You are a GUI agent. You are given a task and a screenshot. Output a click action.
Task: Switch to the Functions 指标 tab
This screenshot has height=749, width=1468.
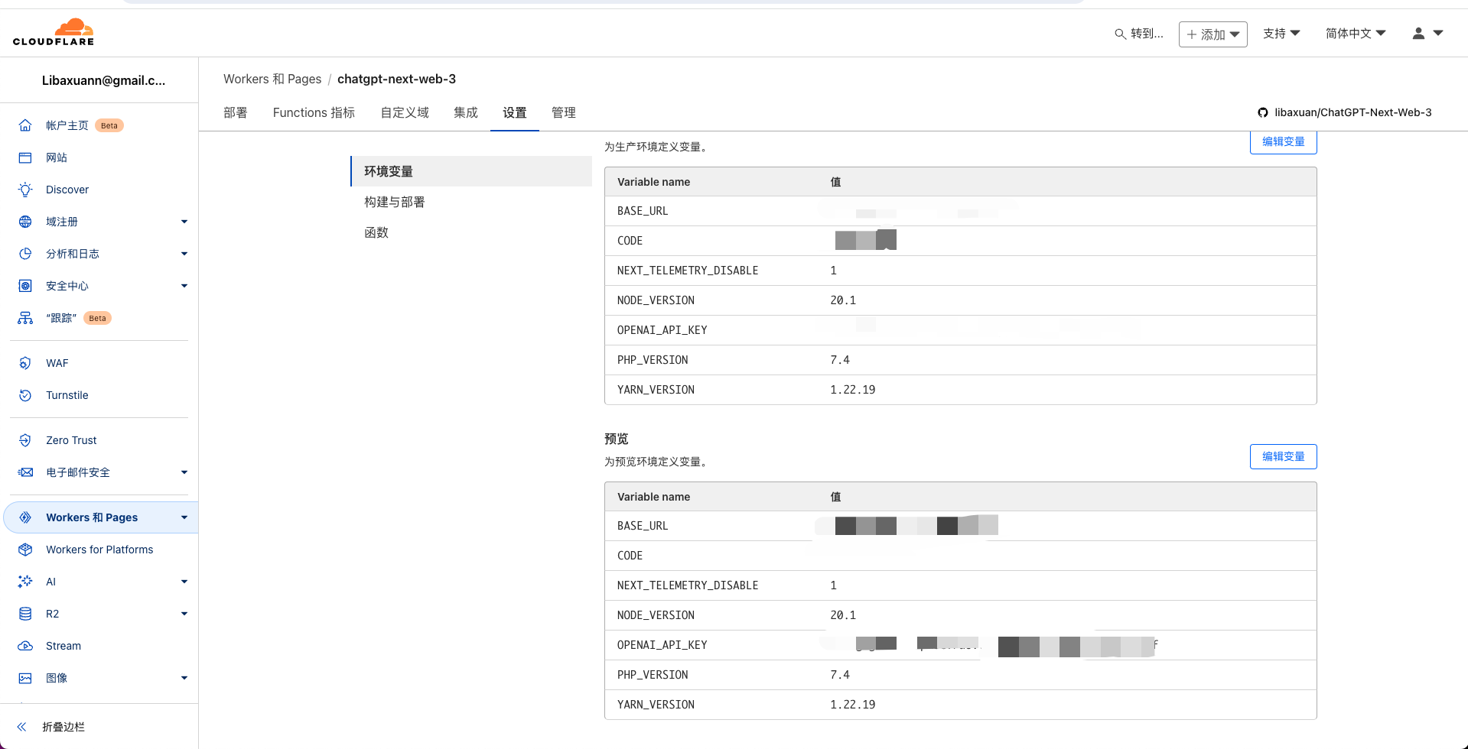pyautogui.click(x=314, y=112)
